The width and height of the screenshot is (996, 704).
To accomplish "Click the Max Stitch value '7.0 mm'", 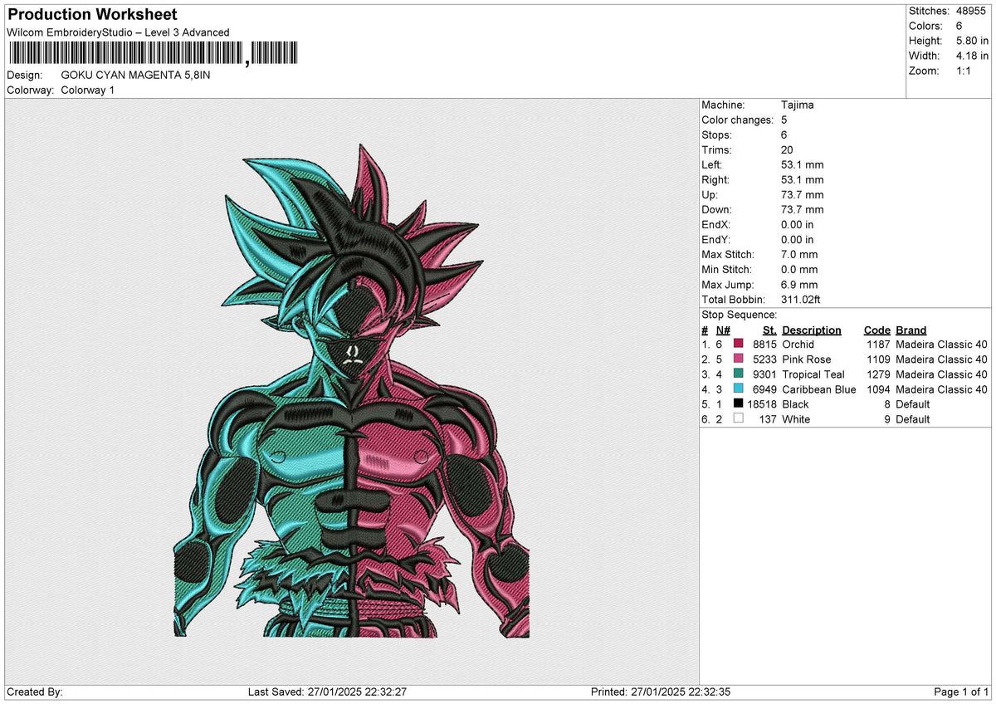I will point(799,254).
